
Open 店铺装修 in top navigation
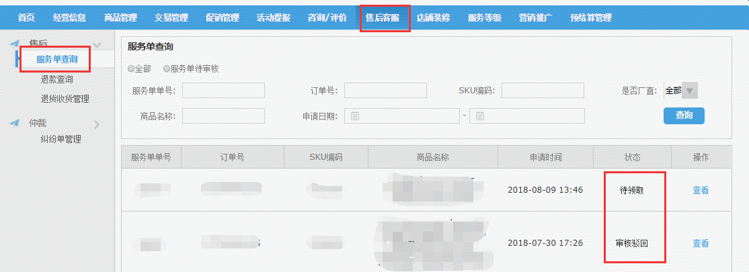433,18
